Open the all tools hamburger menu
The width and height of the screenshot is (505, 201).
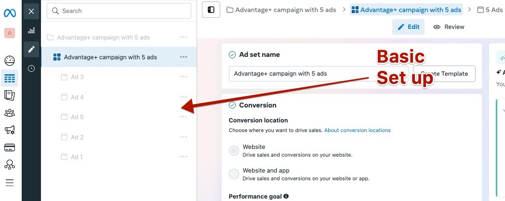(x=10, y=183)
